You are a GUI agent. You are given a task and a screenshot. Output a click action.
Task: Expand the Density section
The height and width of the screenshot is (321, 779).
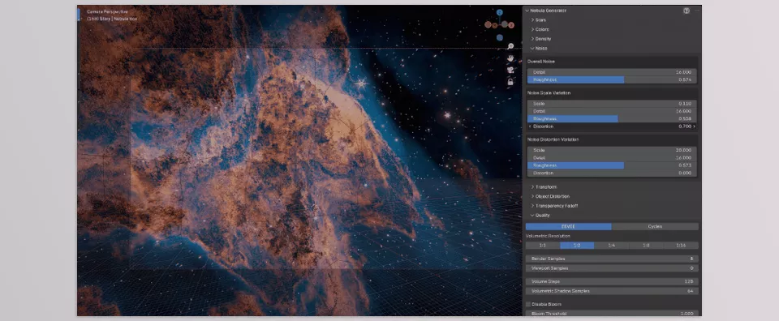532,39
